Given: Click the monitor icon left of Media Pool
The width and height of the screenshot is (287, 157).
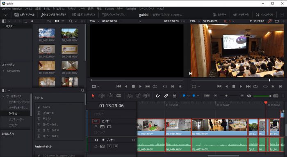Looking at the screenshot, I should pyautogui.click(x=5, y=15).
